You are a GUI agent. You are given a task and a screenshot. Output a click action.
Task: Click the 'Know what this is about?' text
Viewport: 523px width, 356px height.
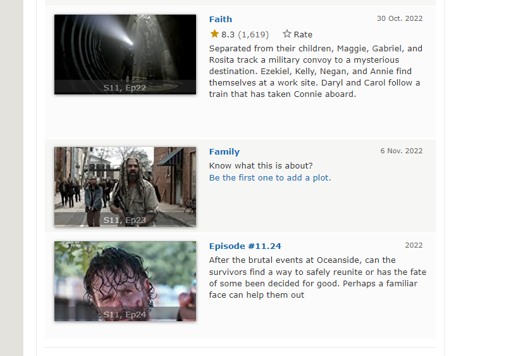(261, 165)
